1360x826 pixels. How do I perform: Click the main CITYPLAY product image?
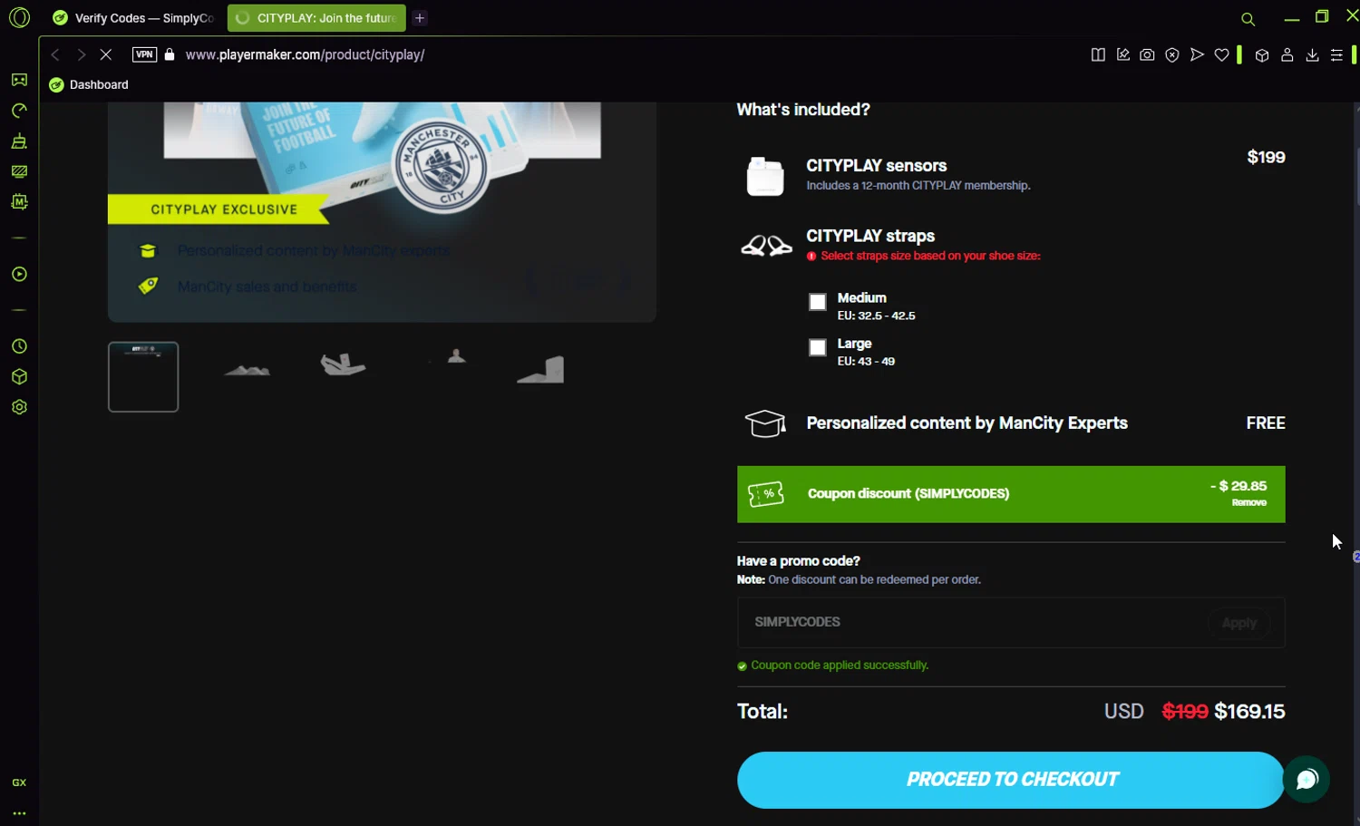click(x=382, y=211)
